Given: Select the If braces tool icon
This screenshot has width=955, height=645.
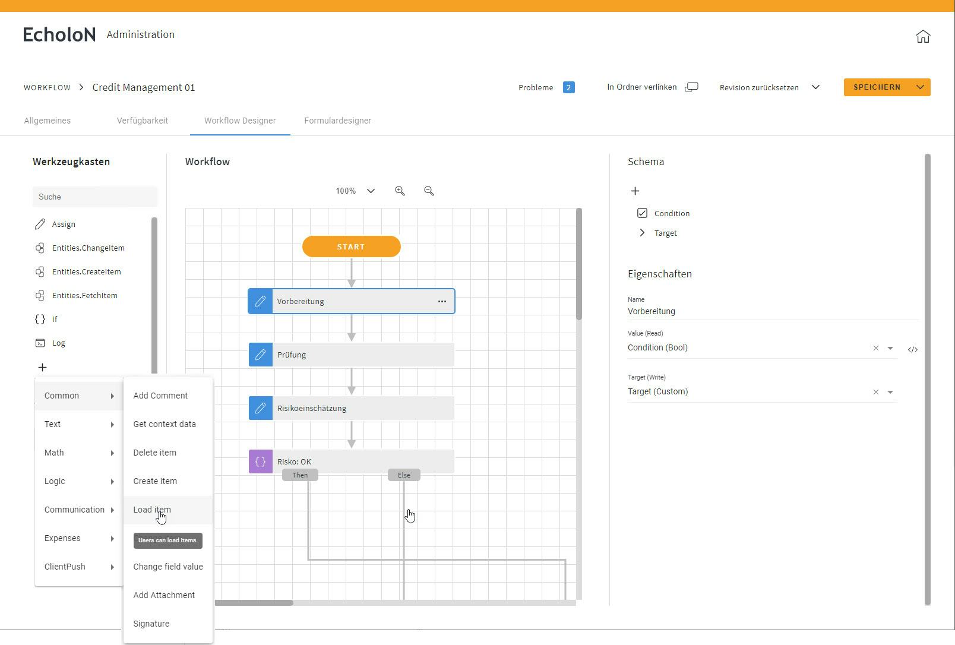Looking at the screenshot, I should (x=40, y=319).
